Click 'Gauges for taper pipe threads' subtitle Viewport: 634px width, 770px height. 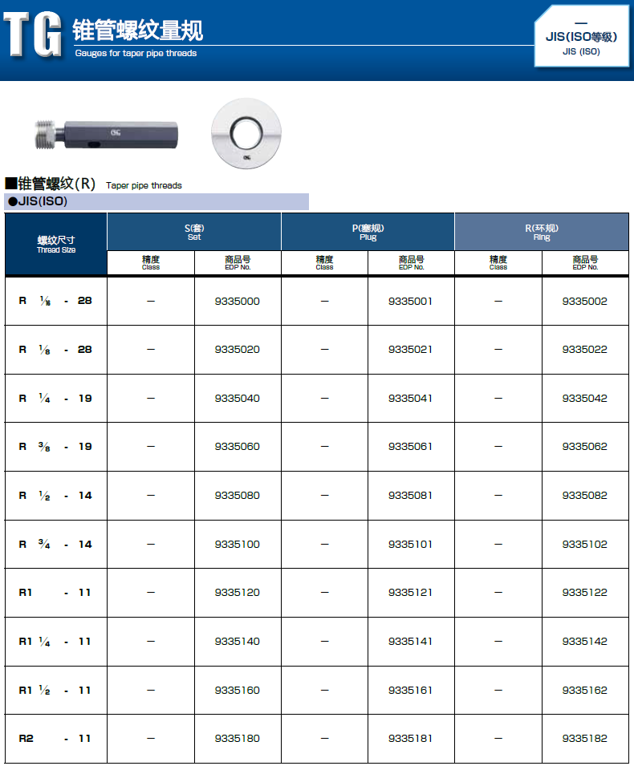tap(136, 53)
